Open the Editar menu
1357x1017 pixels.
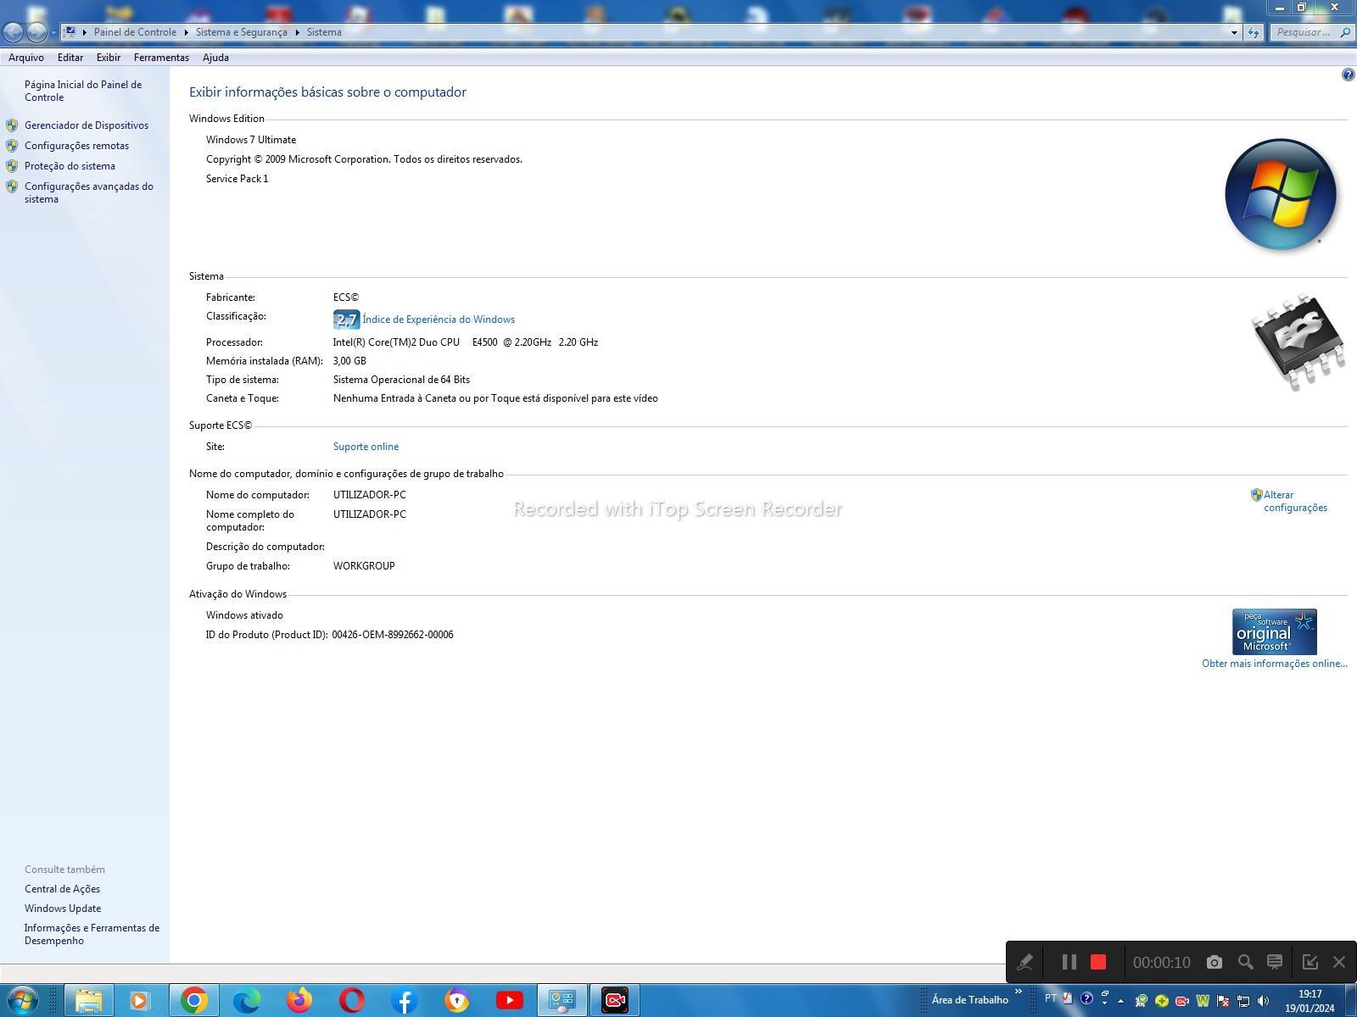pos(70,58)
